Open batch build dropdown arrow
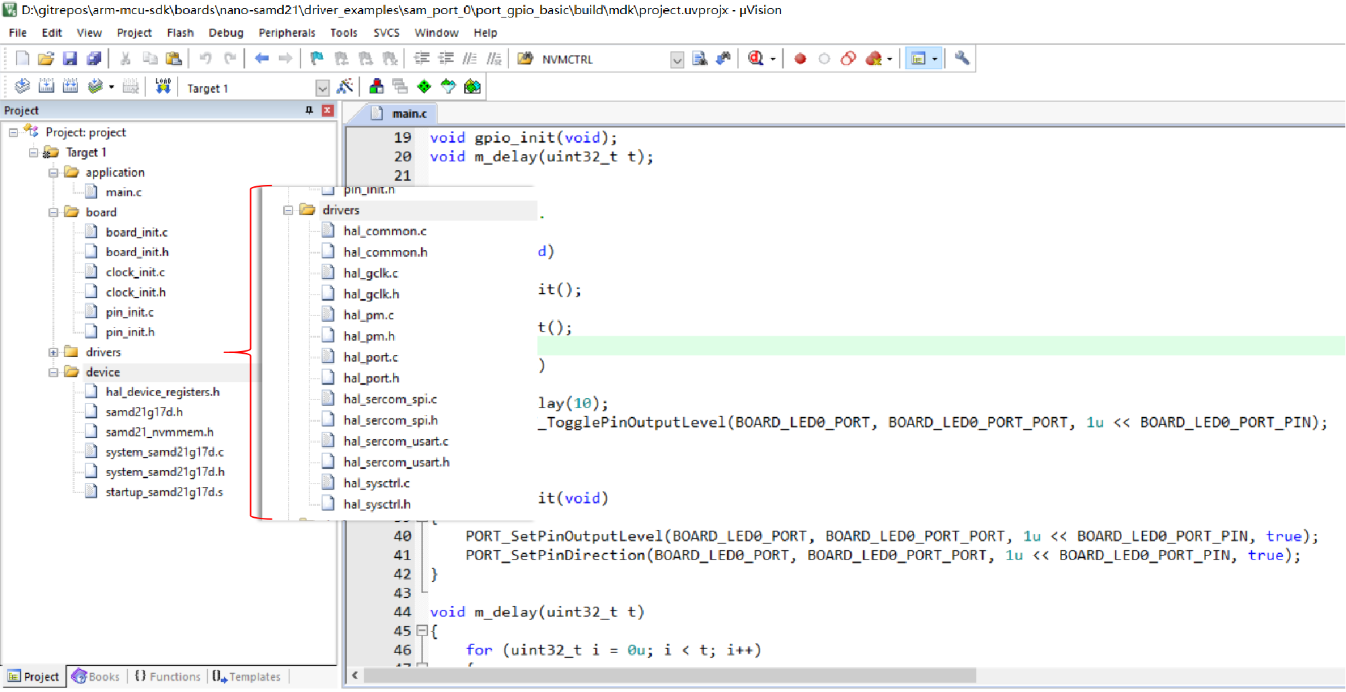The height and width of the screenshot is (692, 1346). click(111, 87)
